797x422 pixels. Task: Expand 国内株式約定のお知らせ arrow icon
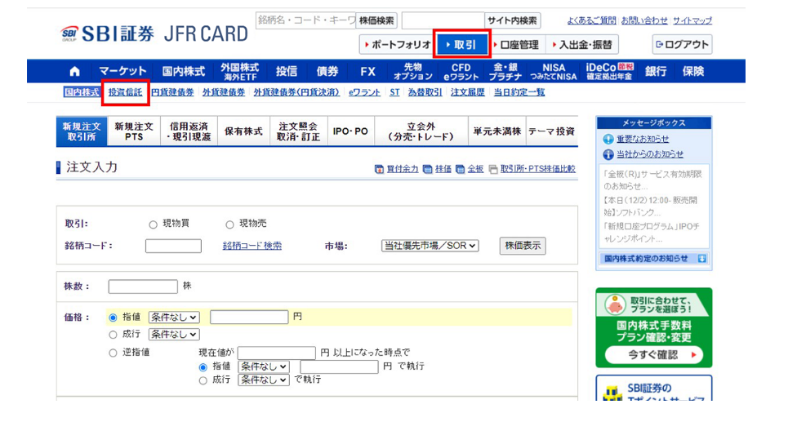pos(701,259)
